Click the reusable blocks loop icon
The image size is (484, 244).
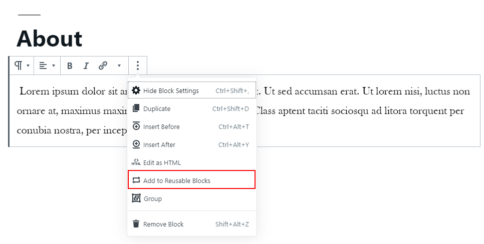point(136,180)
